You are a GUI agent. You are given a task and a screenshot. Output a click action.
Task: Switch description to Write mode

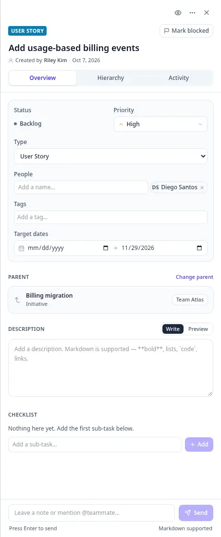pyautogui.click(x=173, y=329)
